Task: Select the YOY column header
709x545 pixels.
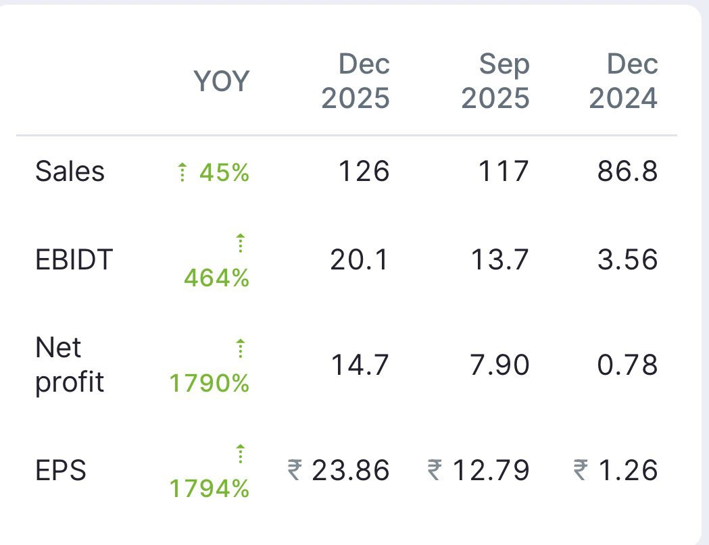Action: click(x=222, y=82)
